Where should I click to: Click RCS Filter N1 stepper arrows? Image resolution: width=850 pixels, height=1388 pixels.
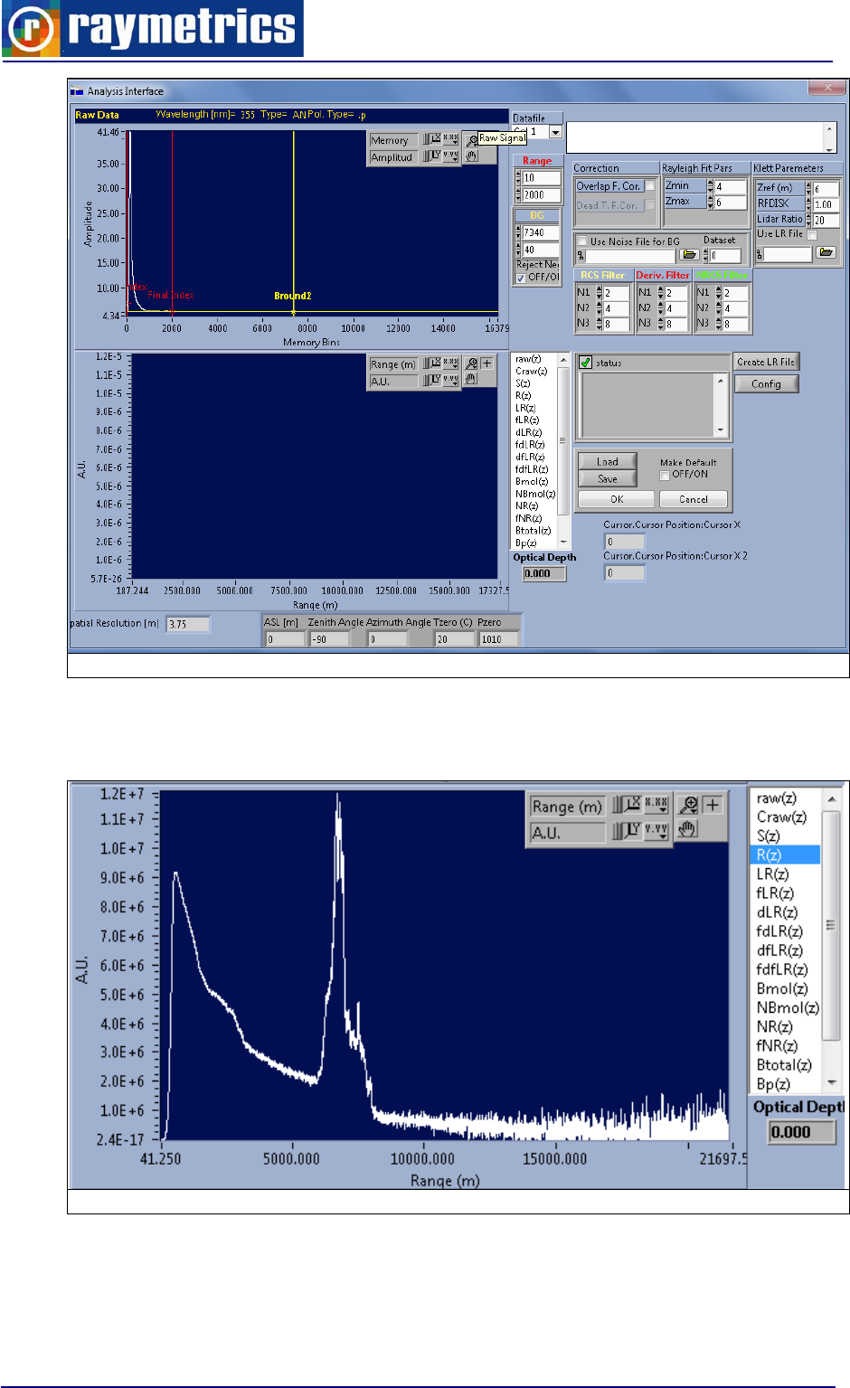pyautogui.click(x=600, y=293)
